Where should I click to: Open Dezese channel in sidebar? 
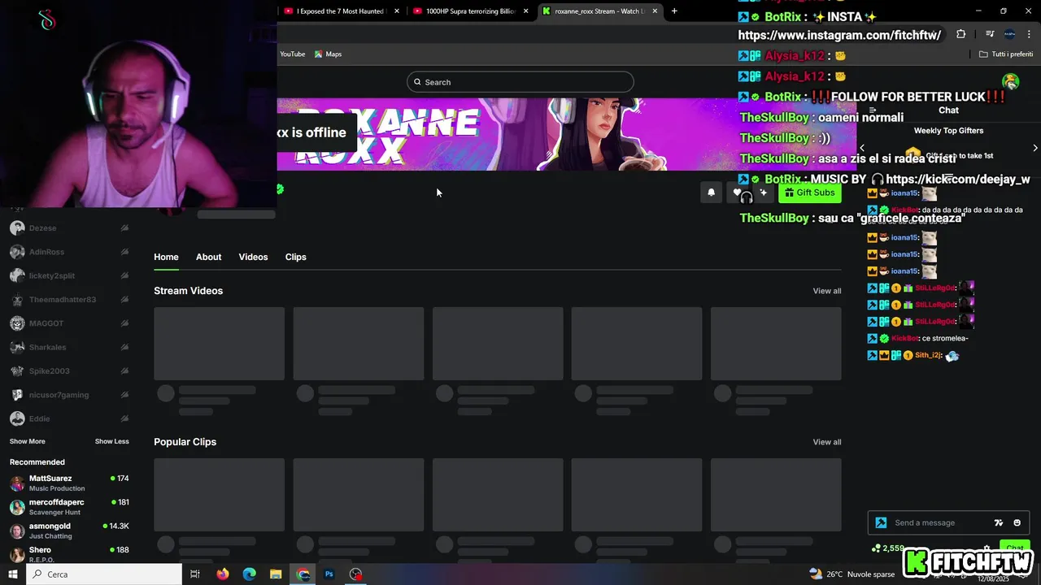pyautogui.click(x=69, y=228)
